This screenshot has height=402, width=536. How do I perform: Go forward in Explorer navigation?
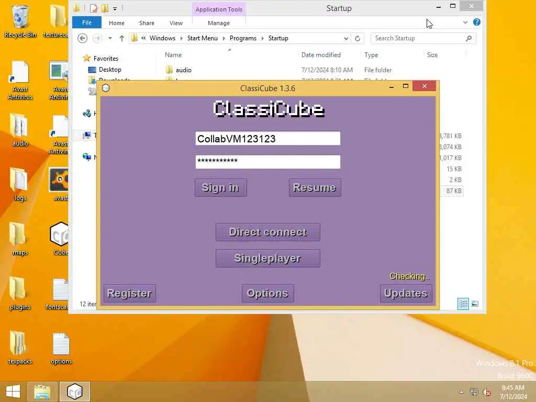click(97, 38)
